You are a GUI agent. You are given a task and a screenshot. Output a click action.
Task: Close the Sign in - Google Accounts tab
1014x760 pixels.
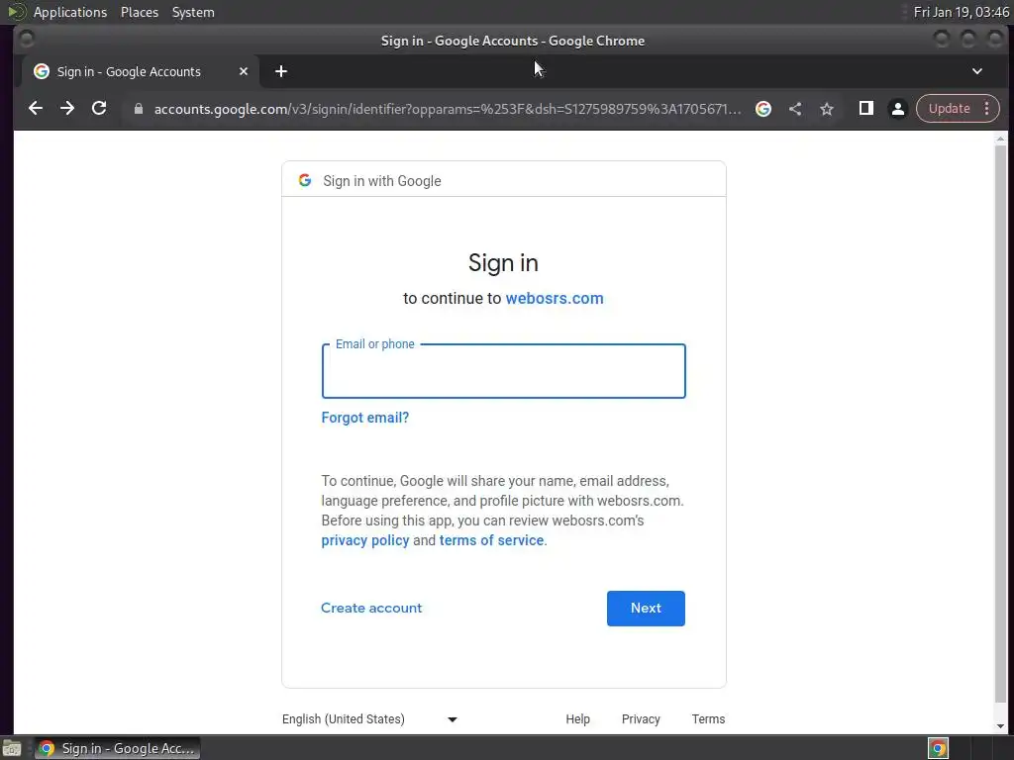(244, 71)
